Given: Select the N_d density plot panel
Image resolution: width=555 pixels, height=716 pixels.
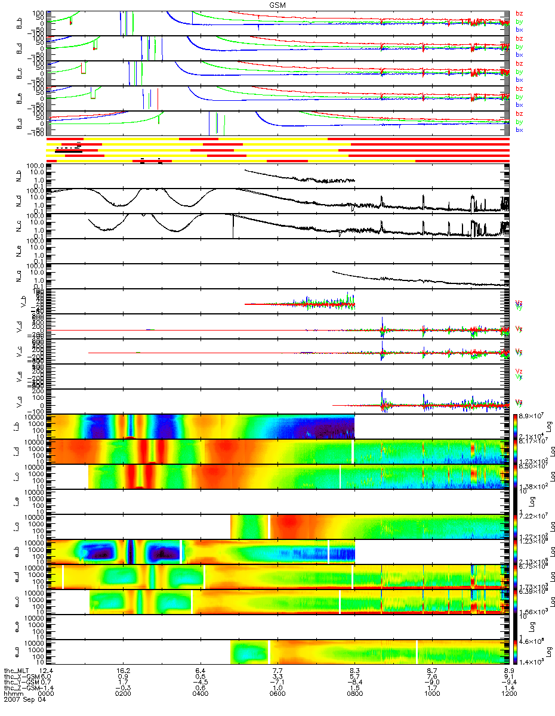Looking at the screenshot, I should tap(279, 200).
